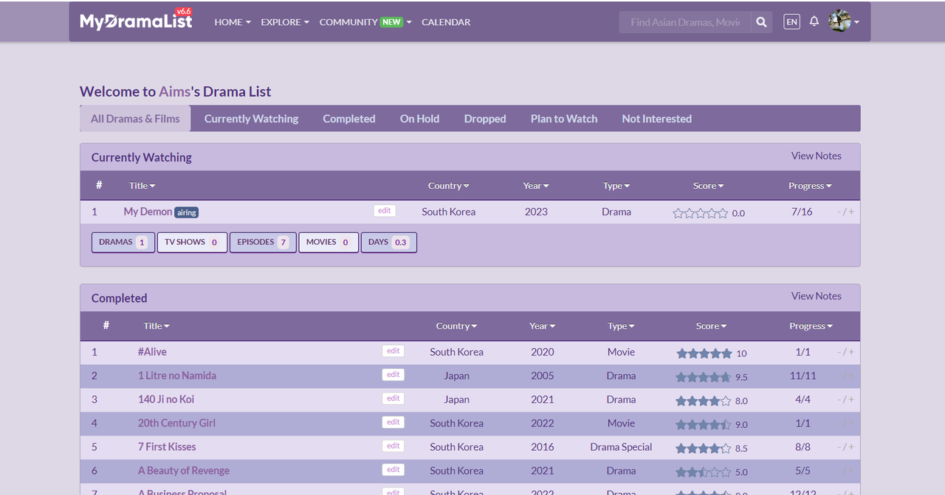Image resolution: width=945 pixels, height=495 pixels.
Task: Sort Currently Watching by Progress
Action: point(810,186)
